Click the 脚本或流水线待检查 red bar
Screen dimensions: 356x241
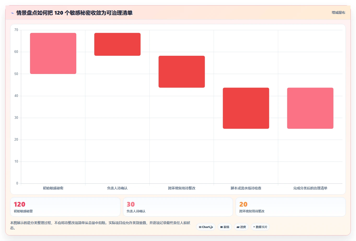pyautogui.click(x=246, y=108)
